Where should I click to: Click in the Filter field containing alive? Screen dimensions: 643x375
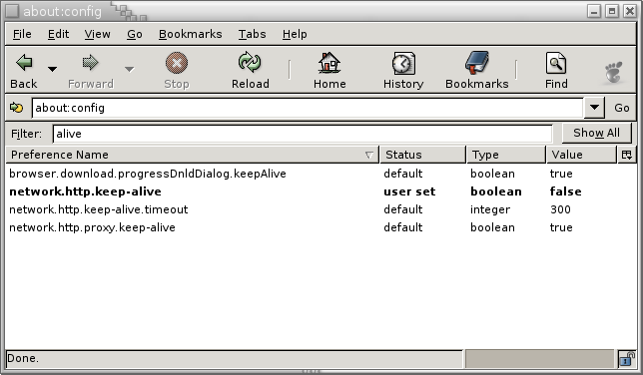303,134
